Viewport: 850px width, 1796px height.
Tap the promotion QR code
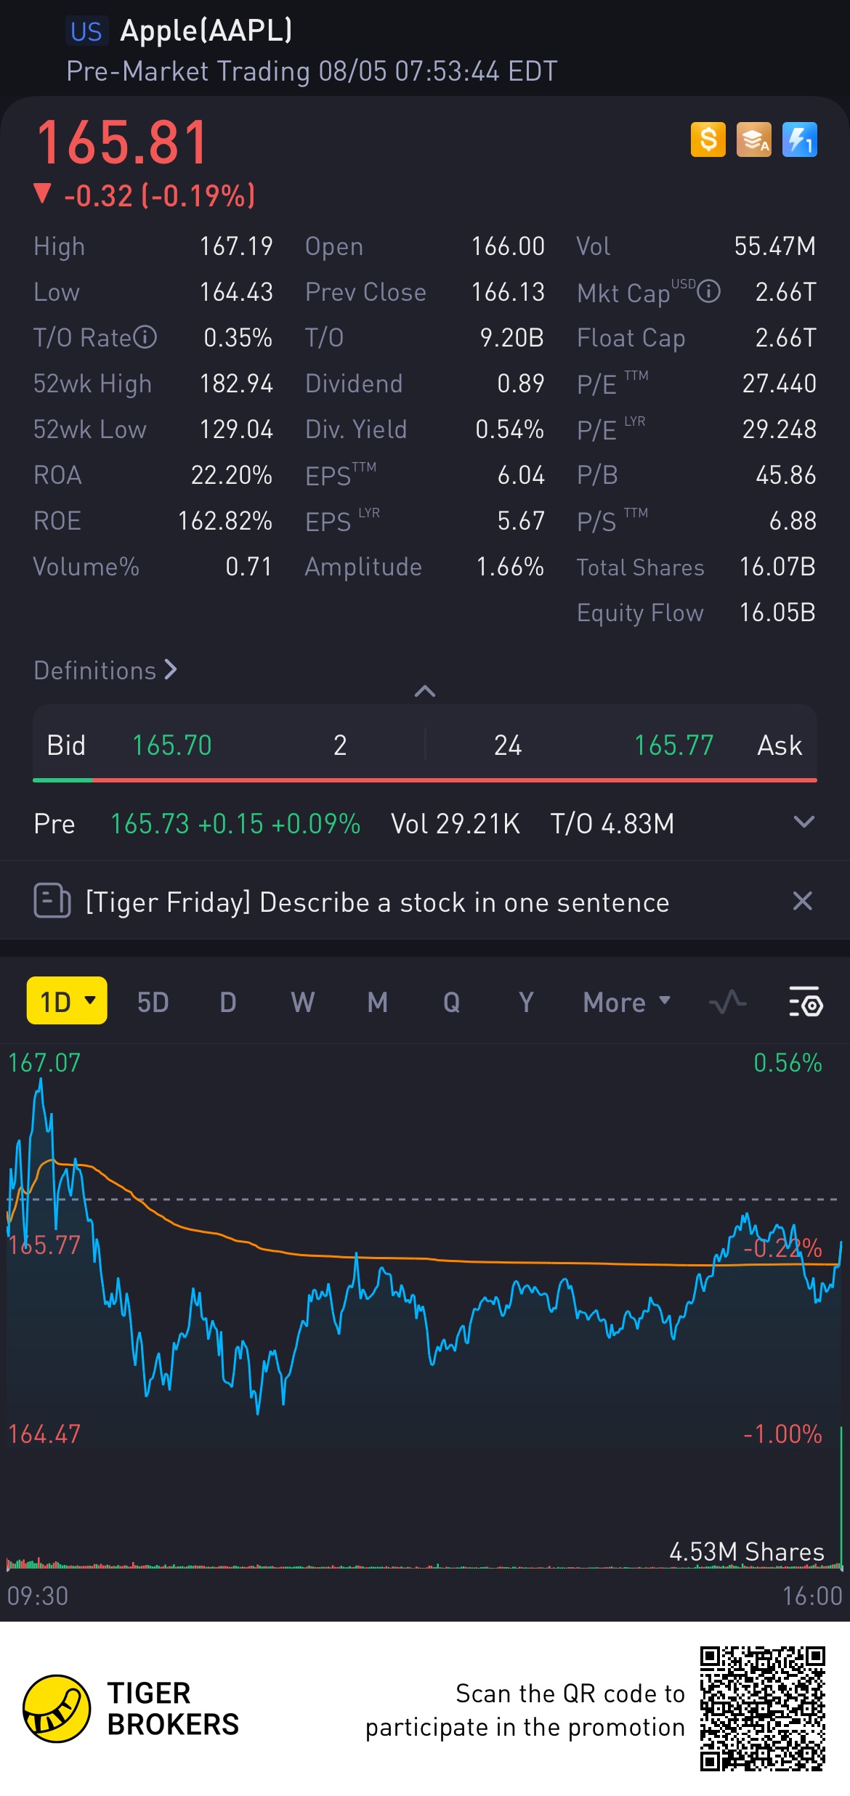coord(762,1709)
